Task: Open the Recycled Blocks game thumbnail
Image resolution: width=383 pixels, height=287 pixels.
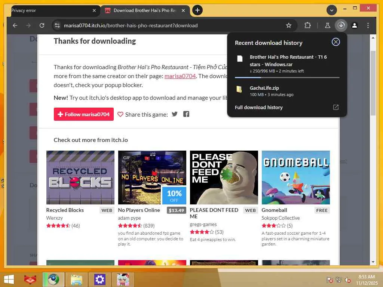Action: [x=80, y=178]
